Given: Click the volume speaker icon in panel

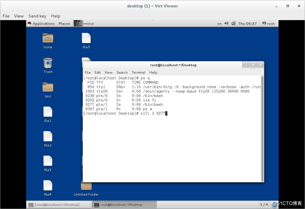Looking at the screenshot, I should tap(226, 23).
